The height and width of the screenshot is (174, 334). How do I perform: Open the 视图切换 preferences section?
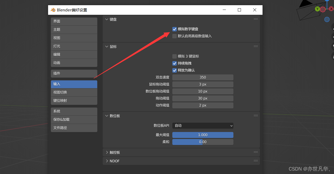74,92
